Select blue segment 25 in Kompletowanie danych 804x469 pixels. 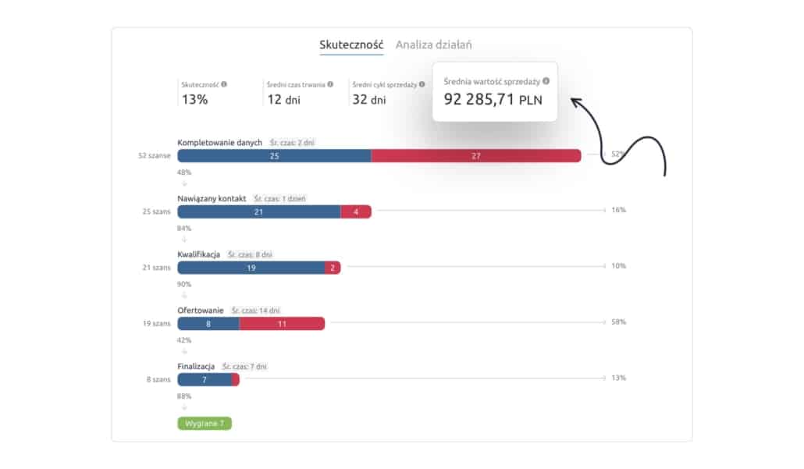click(x=274, y=156)
